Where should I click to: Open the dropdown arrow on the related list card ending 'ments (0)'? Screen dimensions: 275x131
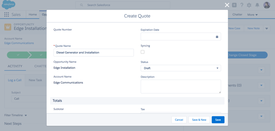click(261, 85)
